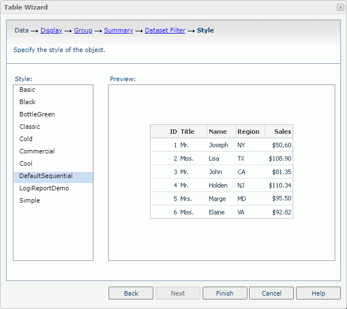Screen dimensions: 347x309
Task: Open Help for the wizard
Action: (318, 293)
